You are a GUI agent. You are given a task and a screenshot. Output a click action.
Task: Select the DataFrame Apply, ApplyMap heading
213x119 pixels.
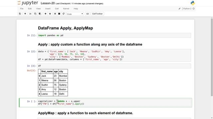pos(66,28)
